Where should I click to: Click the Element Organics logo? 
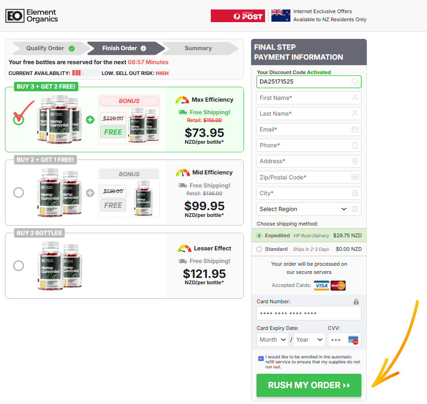click(x=32, y=16)
